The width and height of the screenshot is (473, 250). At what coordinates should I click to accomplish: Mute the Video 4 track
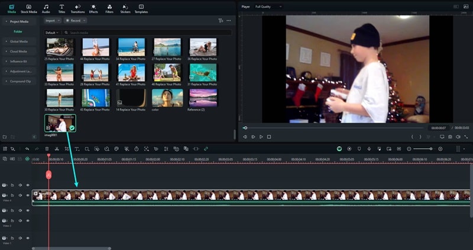[20, 195]
